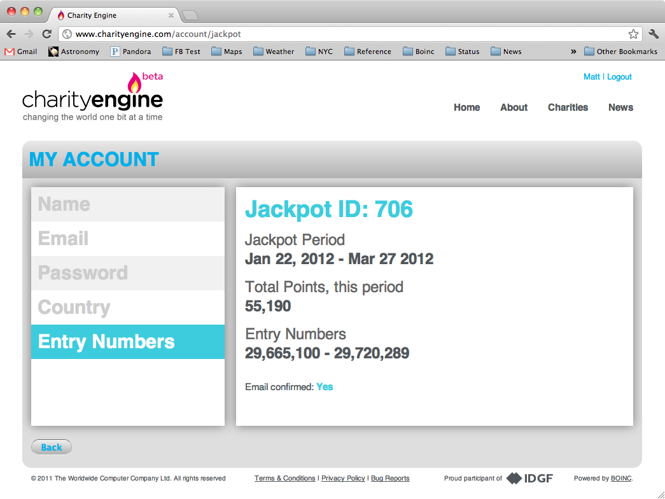Open the Charities page

[568, 108]
